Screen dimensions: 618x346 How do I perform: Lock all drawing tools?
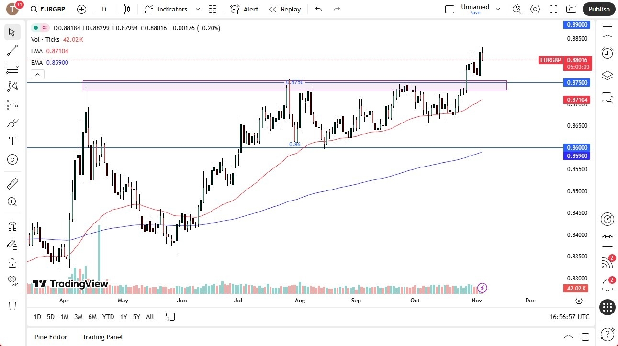point(12,263)
